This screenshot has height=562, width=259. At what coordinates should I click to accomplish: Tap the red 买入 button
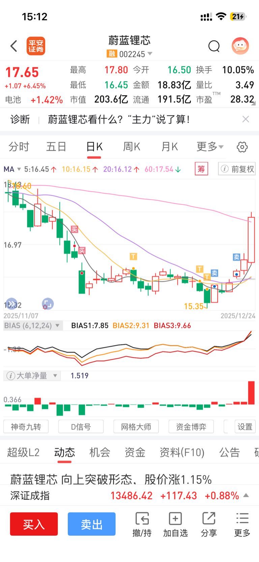(x=34, y=524)
